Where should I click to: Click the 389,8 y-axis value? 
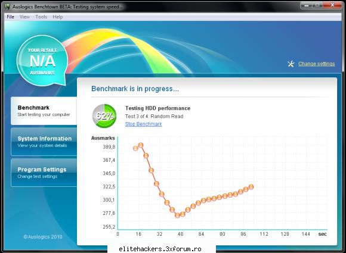coord(109,147)
